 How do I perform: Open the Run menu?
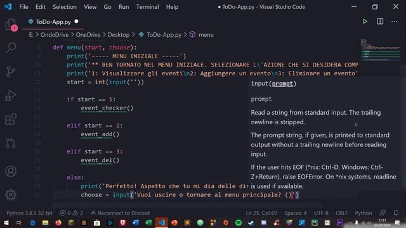coord(124,7)
